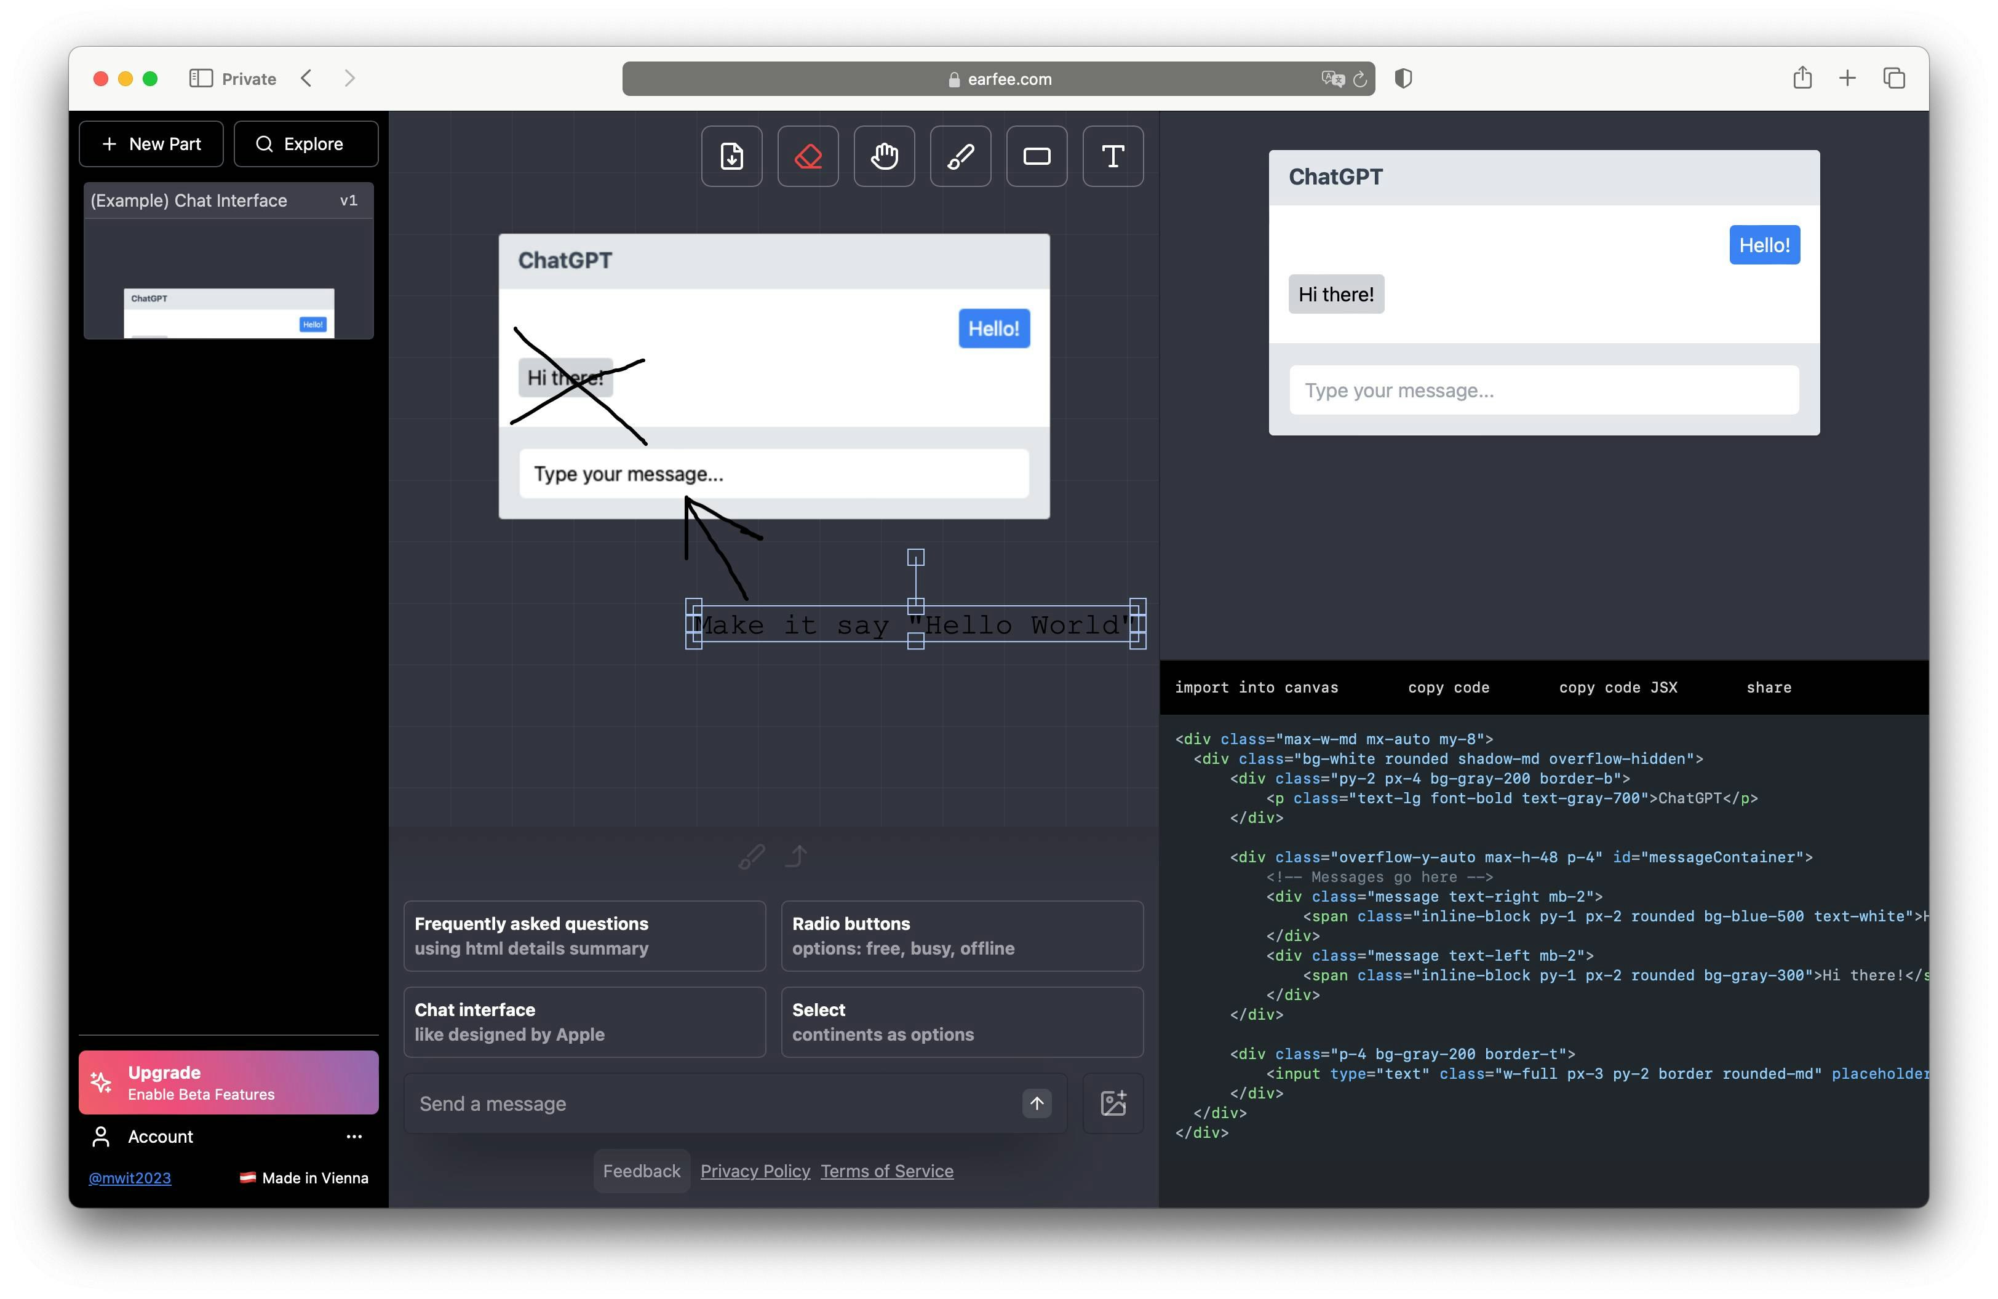
Task: Click the Safari privacy shield icon
Action: click(x=1403, y=79)
